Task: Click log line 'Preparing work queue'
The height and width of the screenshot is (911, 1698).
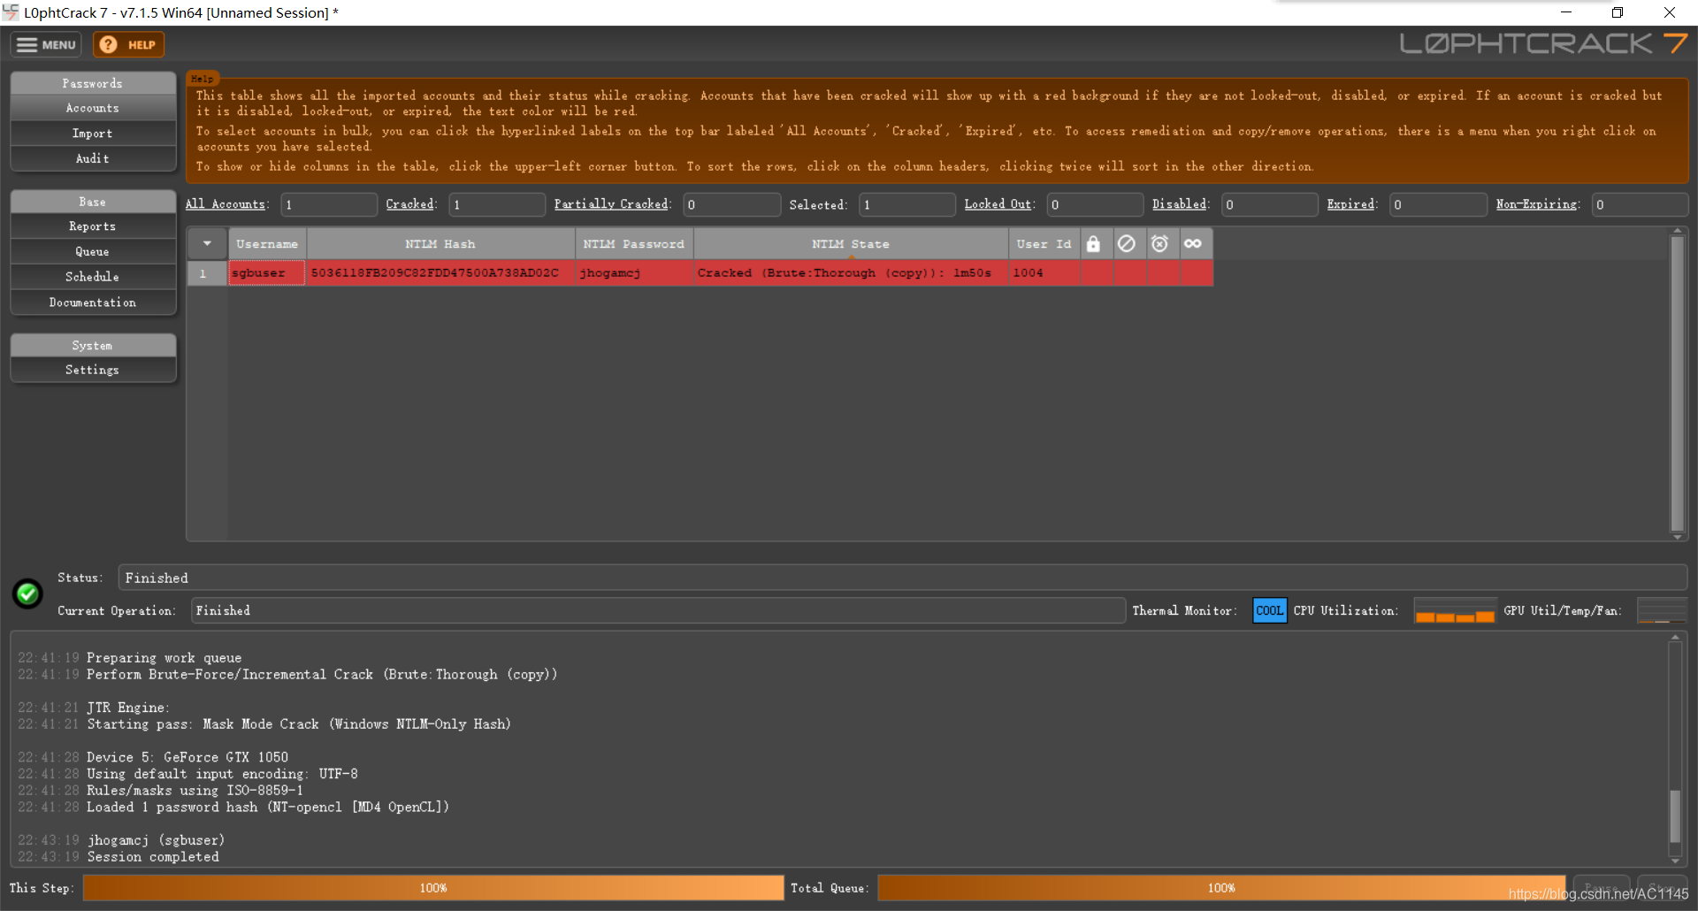Action: tap(164, 658)
